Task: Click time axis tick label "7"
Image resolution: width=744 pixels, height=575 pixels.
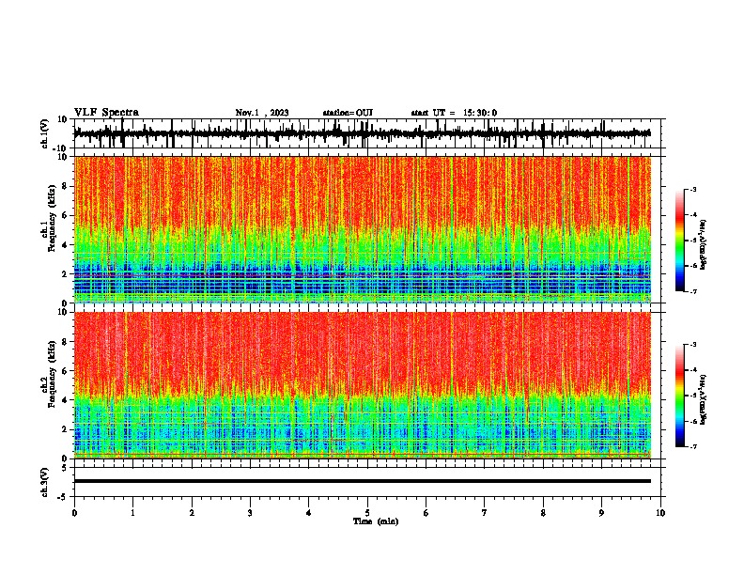Action: (x=485, y=513)
